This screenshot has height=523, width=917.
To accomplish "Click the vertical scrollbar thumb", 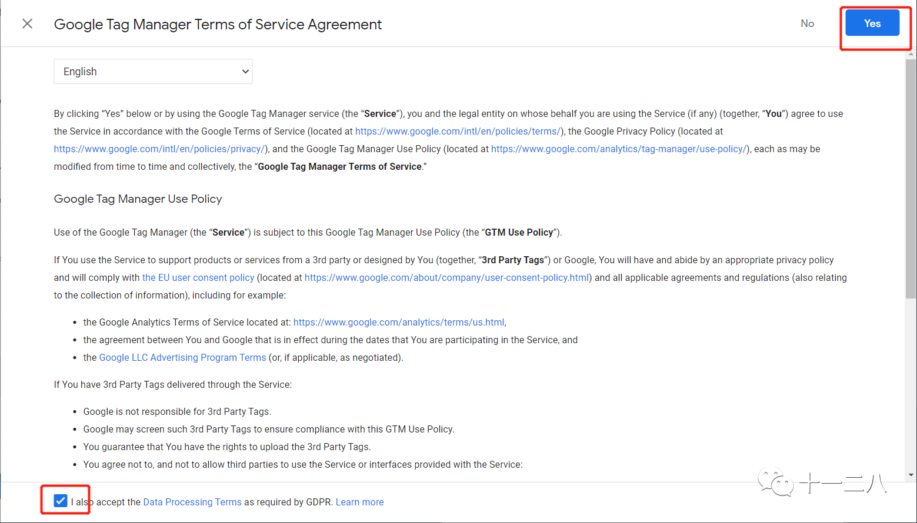I will coord(911,176).
